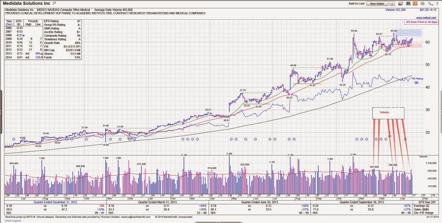
Task: Print the chart using the printer icon
Action: 422,4
